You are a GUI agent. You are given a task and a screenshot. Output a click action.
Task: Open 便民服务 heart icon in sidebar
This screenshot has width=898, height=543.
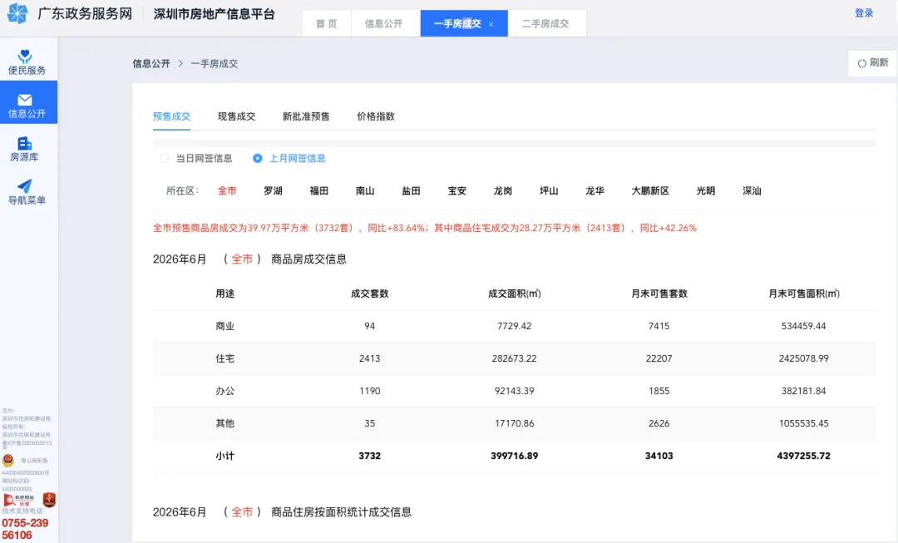(25, 56)
